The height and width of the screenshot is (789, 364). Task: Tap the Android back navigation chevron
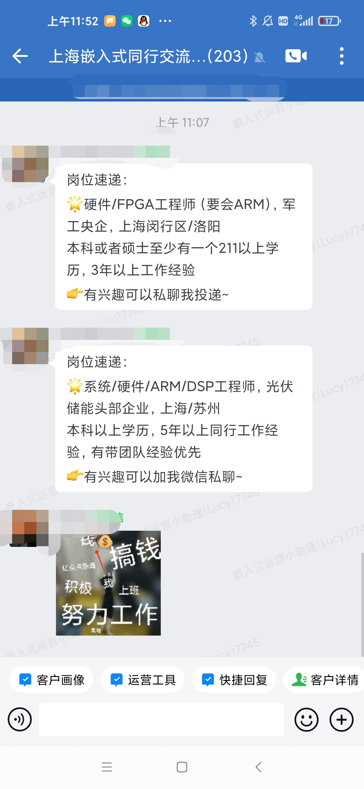(x=259, y=767)
